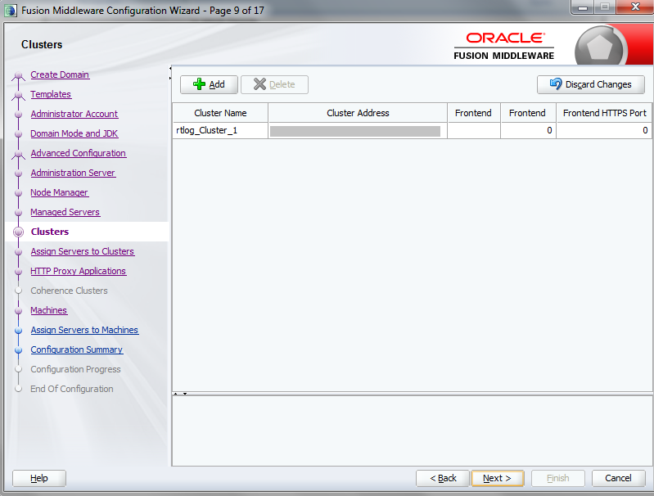Viewport: 654px width, 496px height.
Task: Open Managed Servers step
Action: (x=65, y=212)
